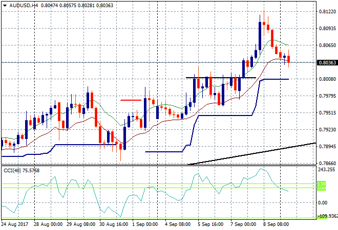Screen dimensions: 338x230
Task: Select the black horizontal resistance line near 0.80080
Action: (221, 78)
